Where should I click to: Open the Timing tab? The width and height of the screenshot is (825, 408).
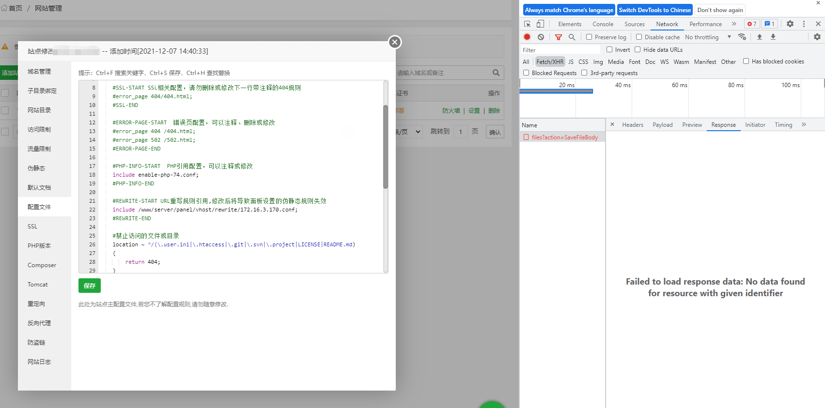tap(783, 124)
